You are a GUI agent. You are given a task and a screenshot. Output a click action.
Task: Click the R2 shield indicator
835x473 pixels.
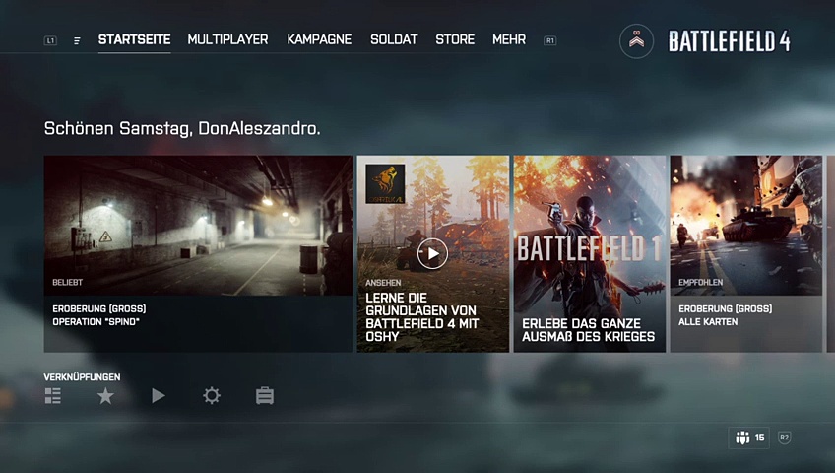(784, 438)
